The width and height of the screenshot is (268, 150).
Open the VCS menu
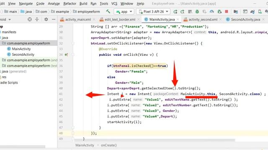click(114, 3)
